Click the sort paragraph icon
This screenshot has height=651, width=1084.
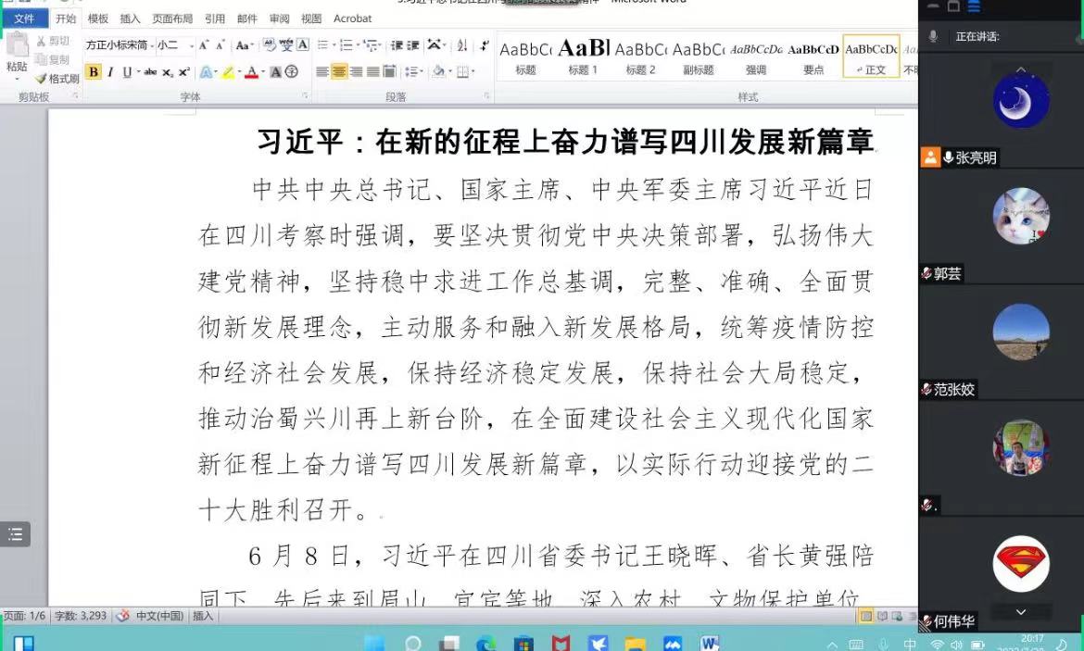(460, 44)
